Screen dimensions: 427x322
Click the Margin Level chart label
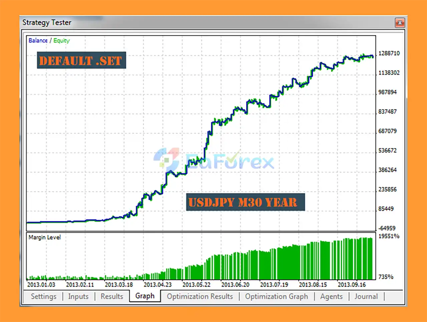point(45,237)
